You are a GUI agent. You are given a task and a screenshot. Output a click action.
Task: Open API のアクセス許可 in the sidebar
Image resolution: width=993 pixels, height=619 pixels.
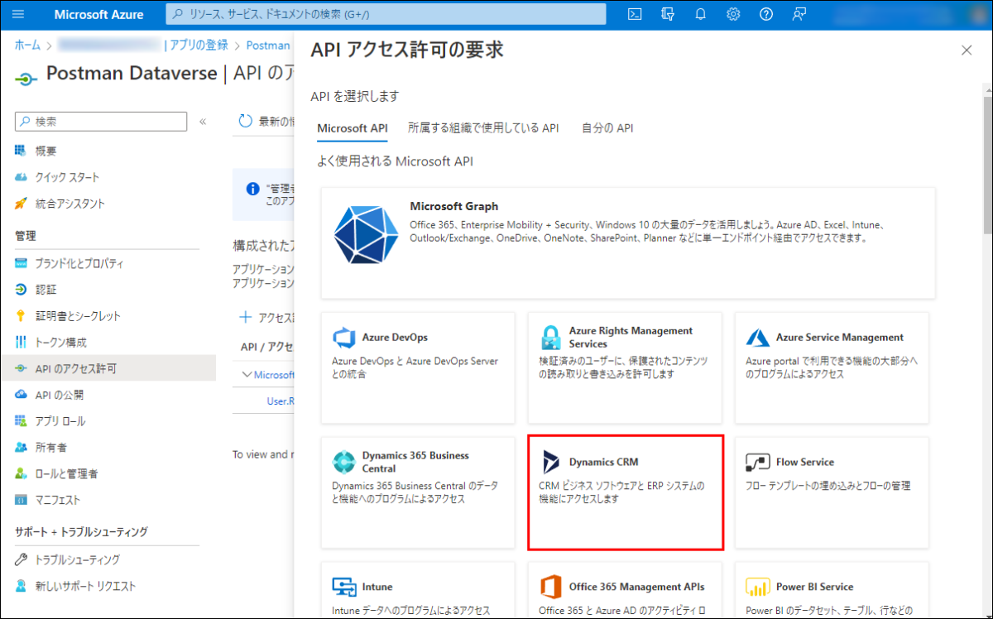pyautogui.click(x=108, y=368)
